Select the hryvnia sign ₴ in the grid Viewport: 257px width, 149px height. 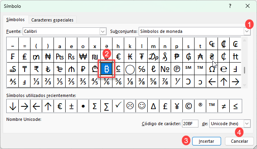pyautogui.click(x=212, y=56)
